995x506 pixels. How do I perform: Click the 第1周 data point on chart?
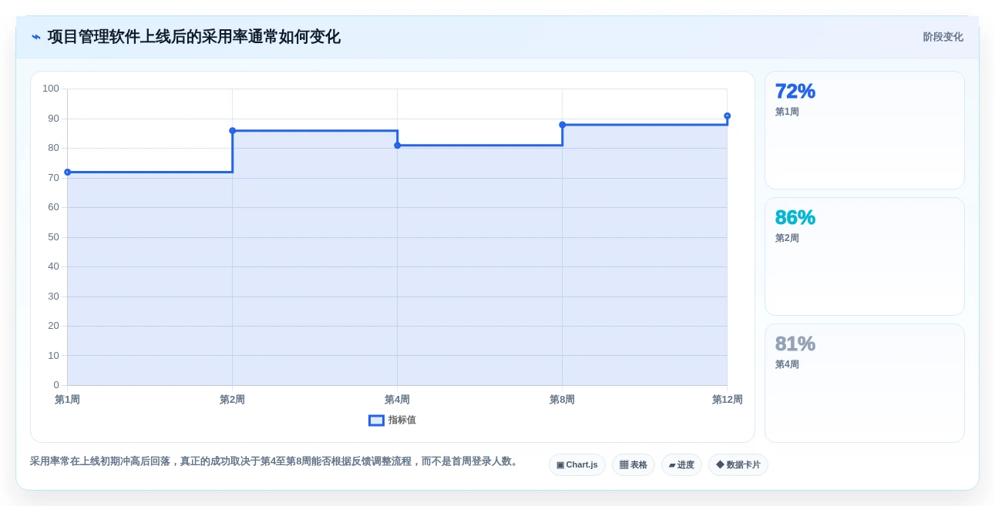(x=68, y=172)
